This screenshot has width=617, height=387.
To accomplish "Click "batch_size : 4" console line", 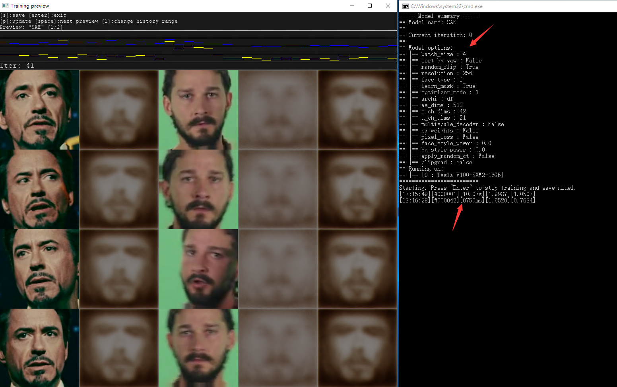I will [x=444, y=54].
